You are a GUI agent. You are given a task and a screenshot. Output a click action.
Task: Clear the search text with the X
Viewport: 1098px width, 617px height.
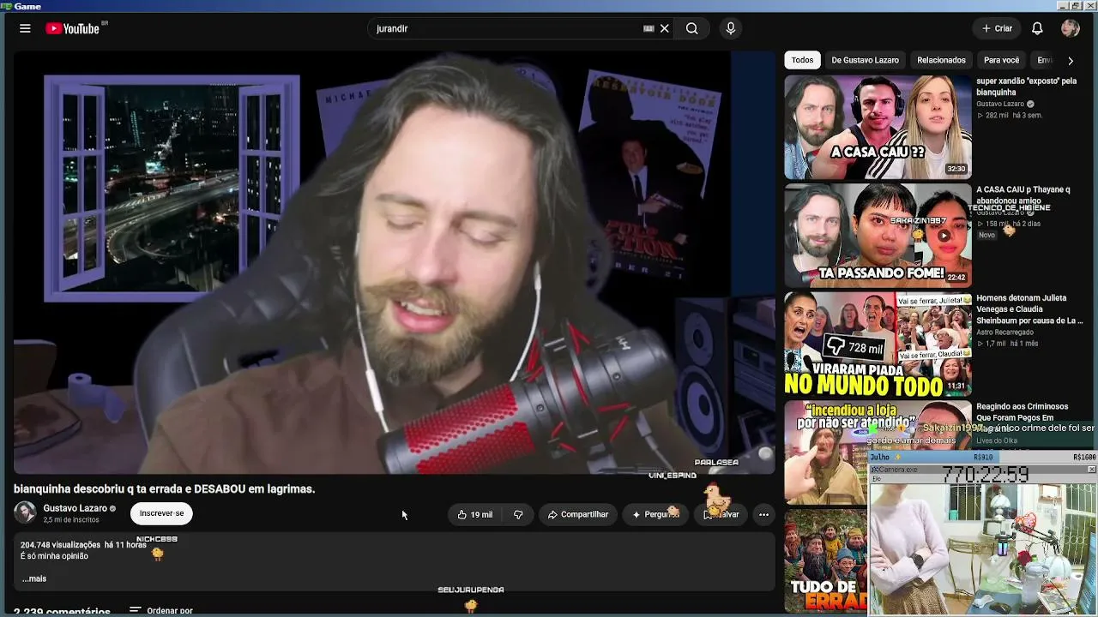click(665, 28)
